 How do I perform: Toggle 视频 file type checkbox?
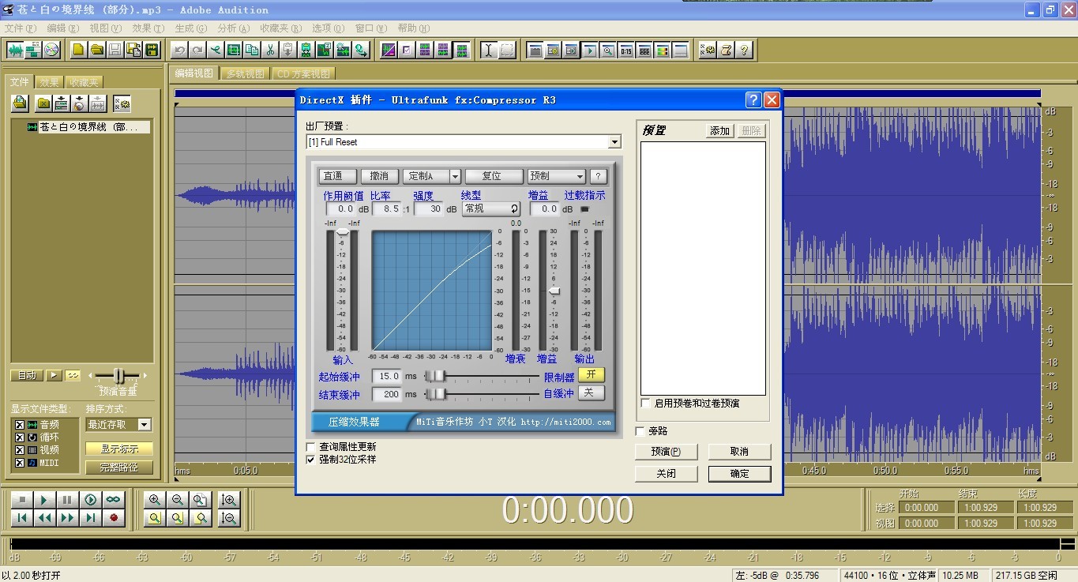[x=20, y=450]
